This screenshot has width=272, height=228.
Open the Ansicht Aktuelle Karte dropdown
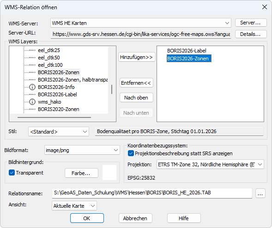tap(74, 206)
